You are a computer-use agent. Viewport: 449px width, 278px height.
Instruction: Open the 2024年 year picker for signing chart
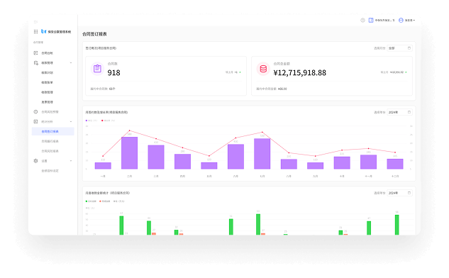tap(400, 112)
